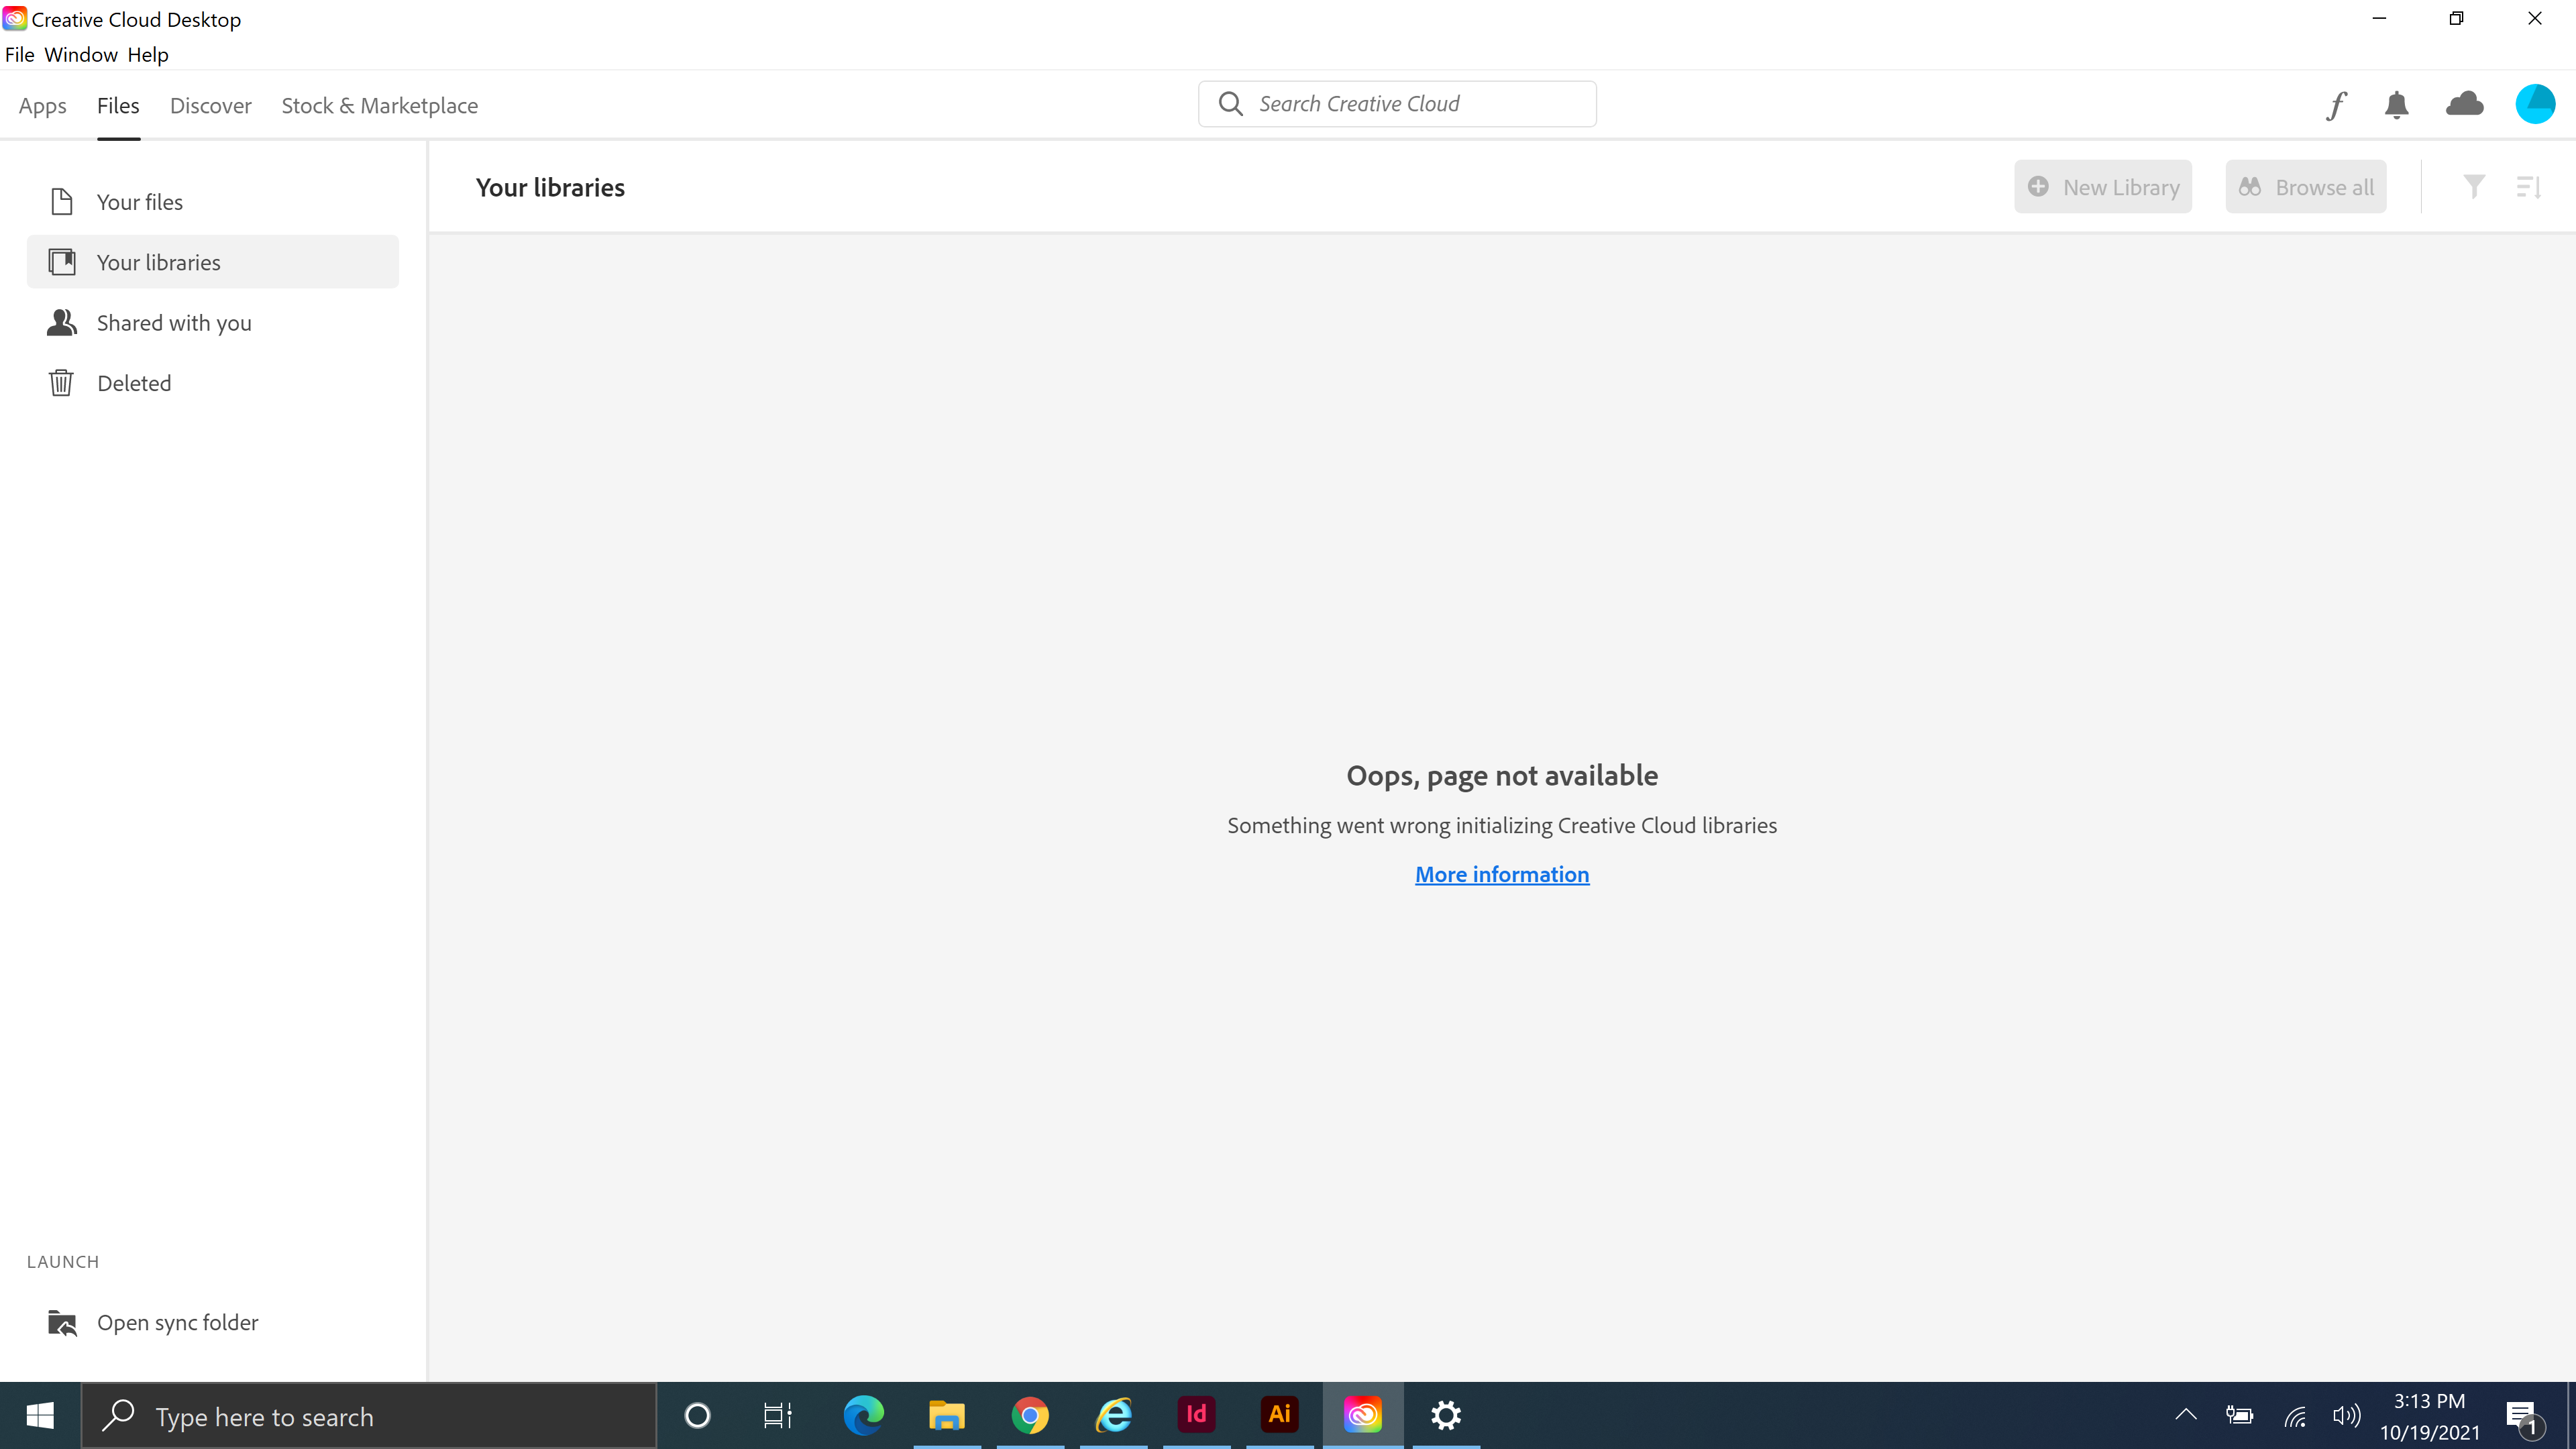Open the Window menu
Image resolution: width=2576 pixels, height=1449 pixels.
(81, 54)
